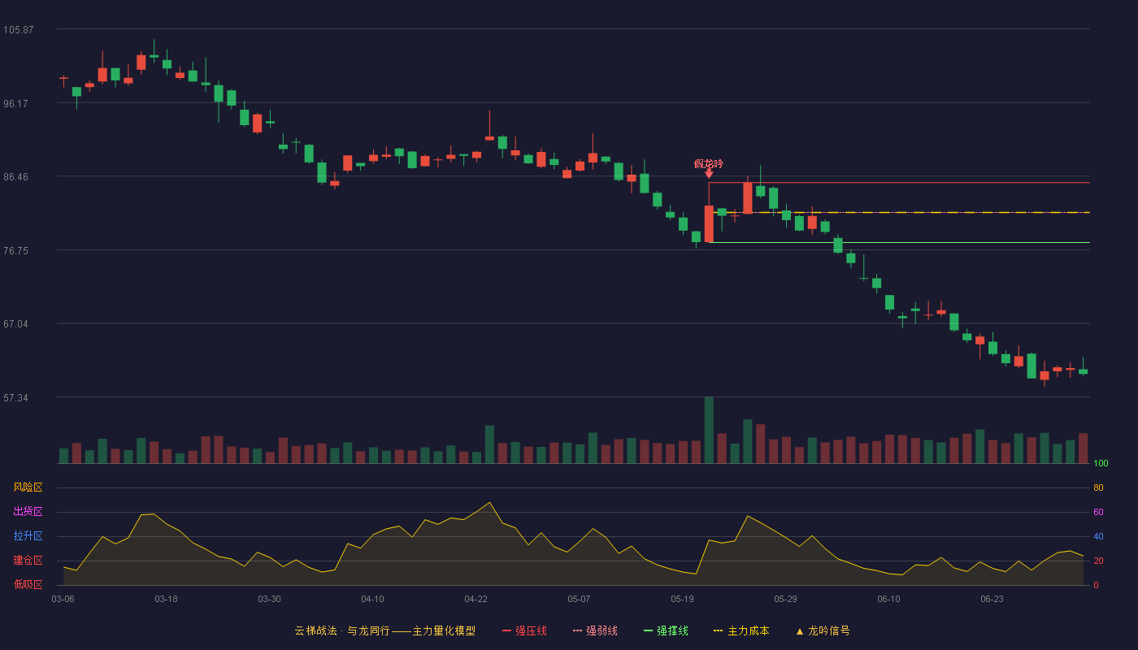The width and height of the screenshot is (1138, 650).
Task: Click the 风险区 zone label
Action: click(28, 487)
